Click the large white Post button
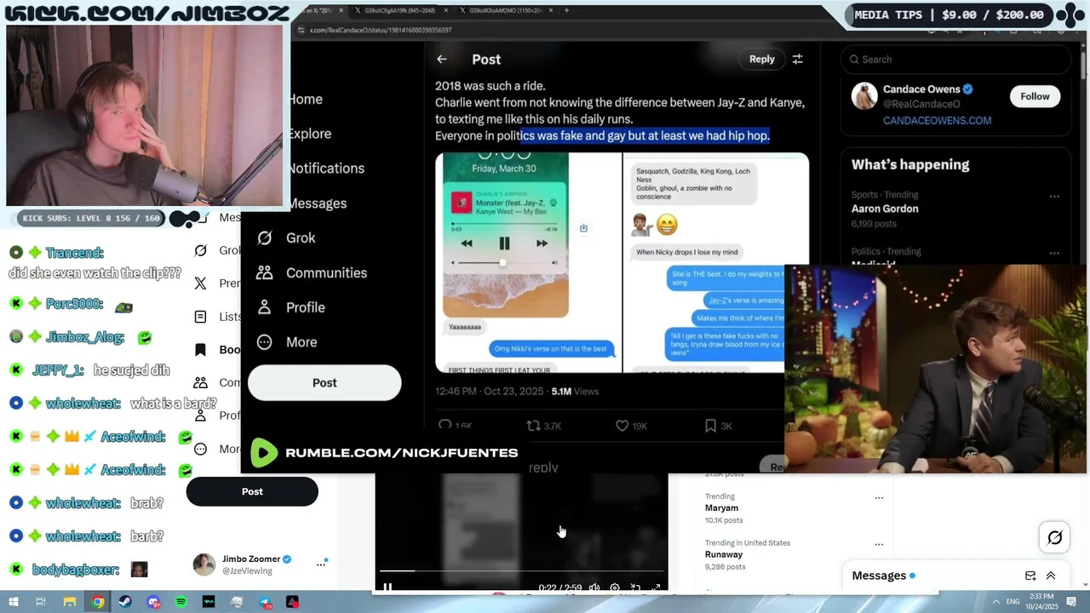Screen dimensions: 1090x613 tap(324, 383)
